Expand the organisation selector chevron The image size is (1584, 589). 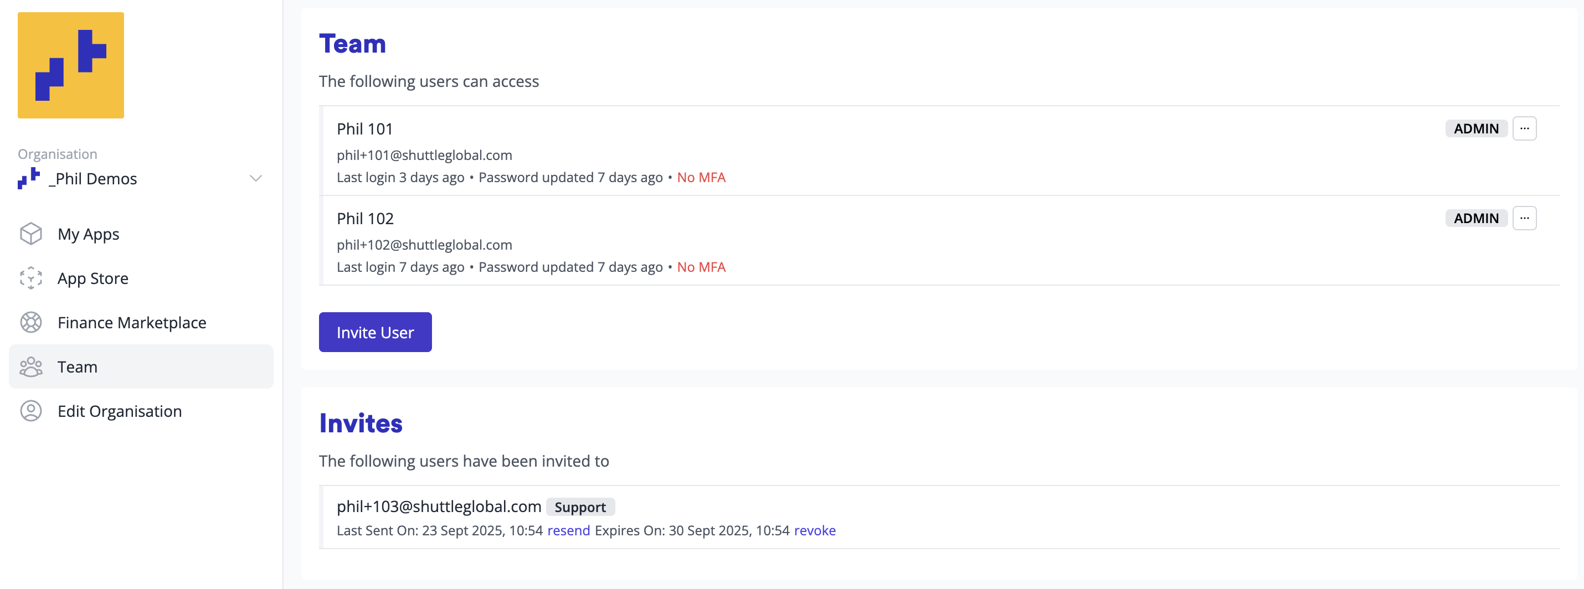pos(256,178)
